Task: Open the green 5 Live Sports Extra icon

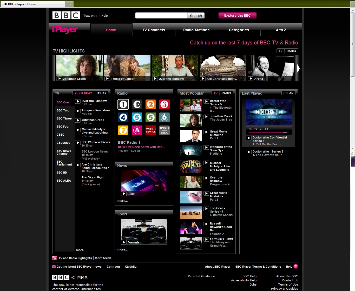Action: [151, 117]
